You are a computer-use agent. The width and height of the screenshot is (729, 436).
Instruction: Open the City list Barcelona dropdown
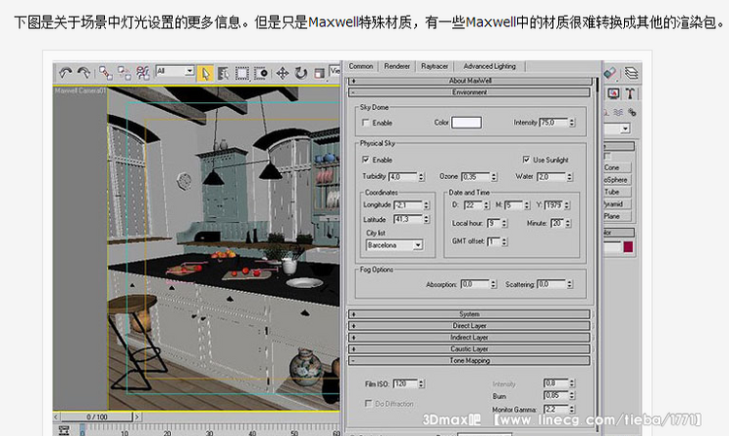coord(418,245)
